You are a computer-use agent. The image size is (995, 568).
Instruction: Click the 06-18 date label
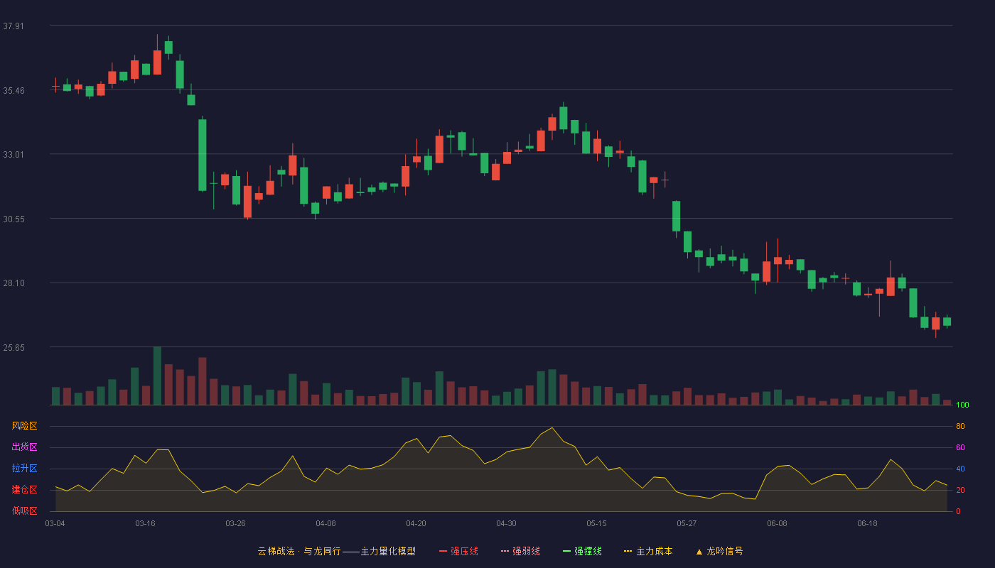[867, 523]
